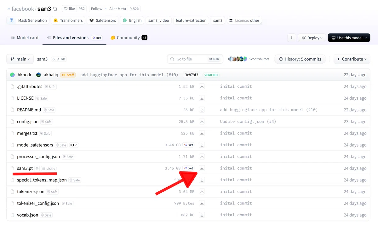Download the sam3.pt file
378x226 pixels.
click(x=202, y=168)
